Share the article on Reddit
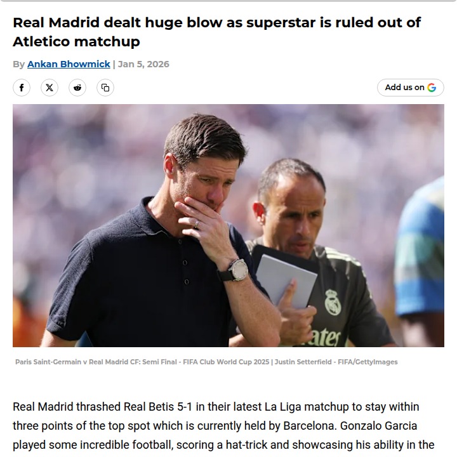457x457 pixels. (77, 88)
